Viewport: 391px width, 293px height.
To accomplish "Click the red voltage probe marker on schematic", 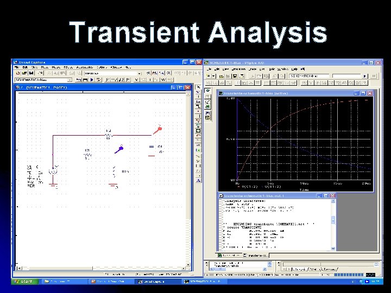I will coord(157,130).
